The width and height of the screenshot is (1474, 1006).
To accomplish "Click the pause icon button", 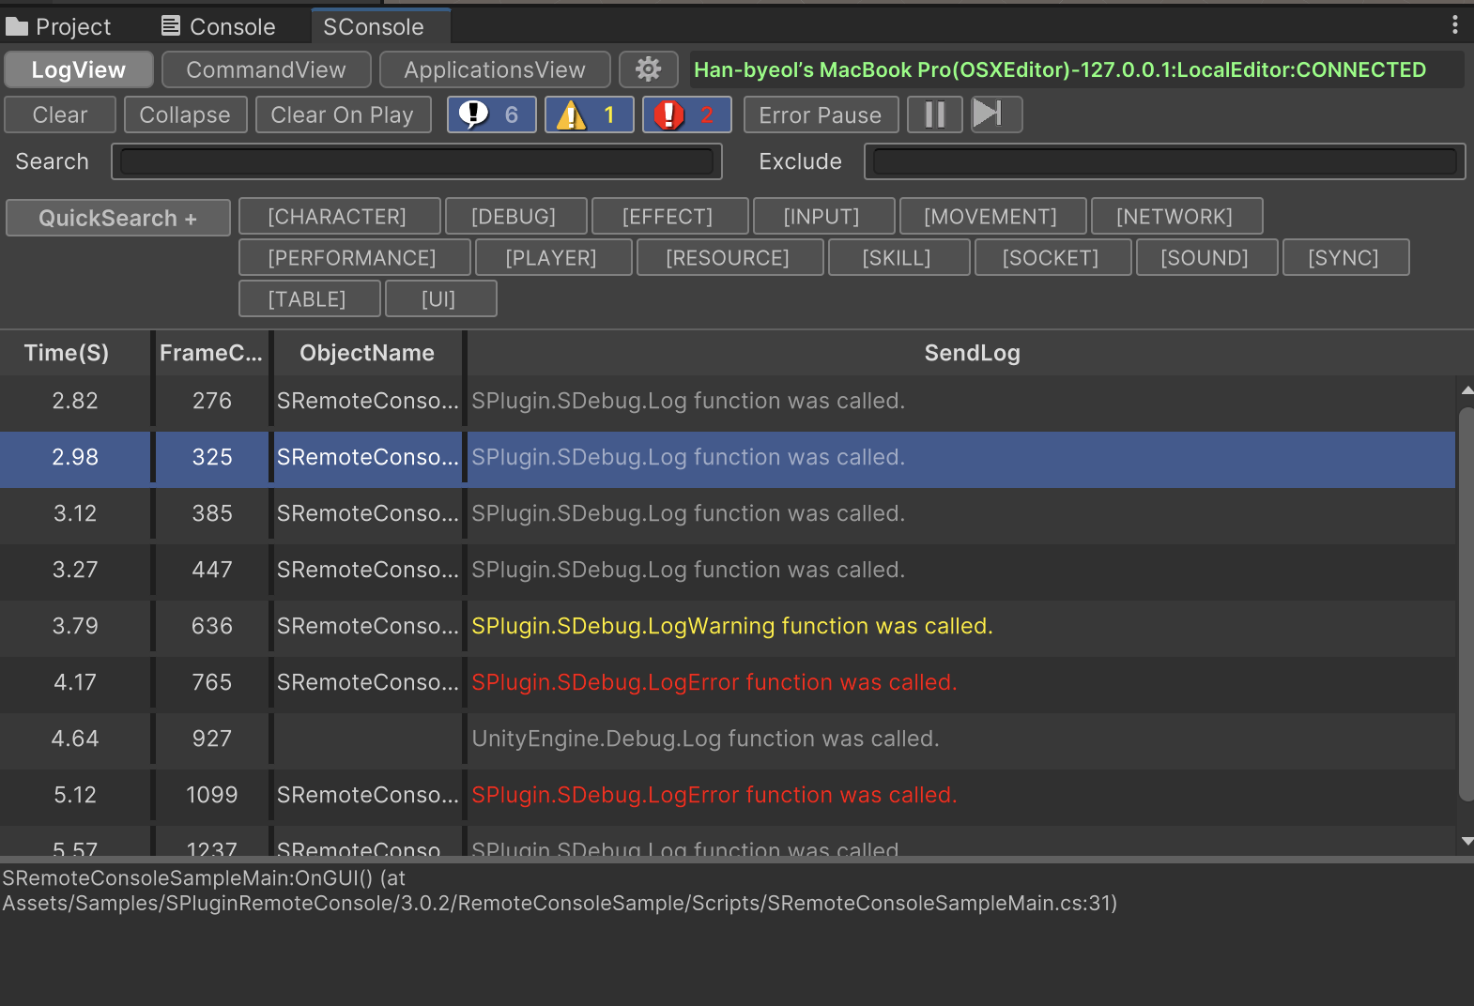I will (x=935, y=114).
